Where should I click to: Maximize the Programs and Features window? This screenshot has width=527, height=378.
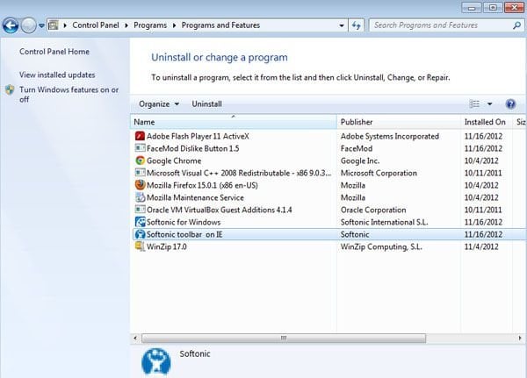(493, 7)
